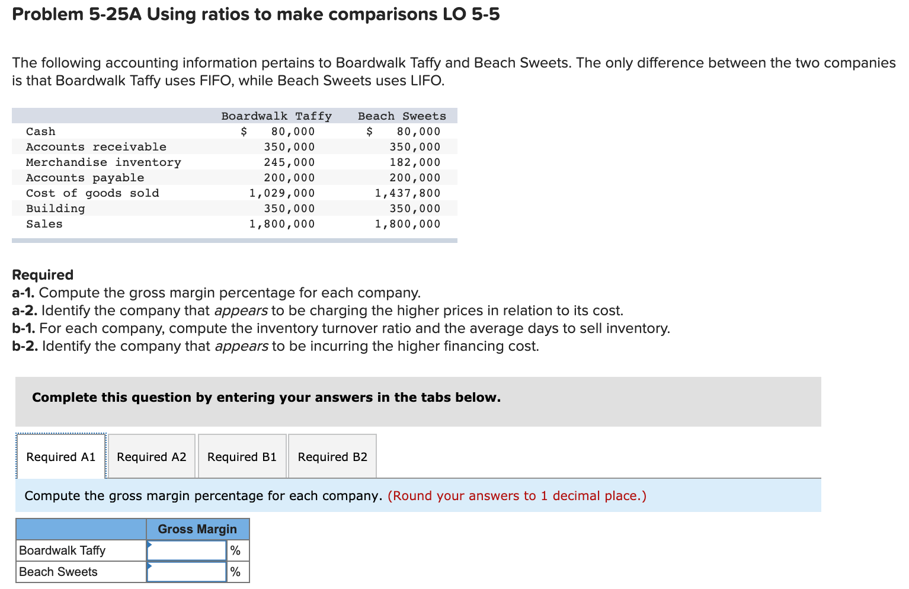Viewport: 909px width, 589px height.
Task: Click the Cost of goods sold row
Action: pos(92,193)
